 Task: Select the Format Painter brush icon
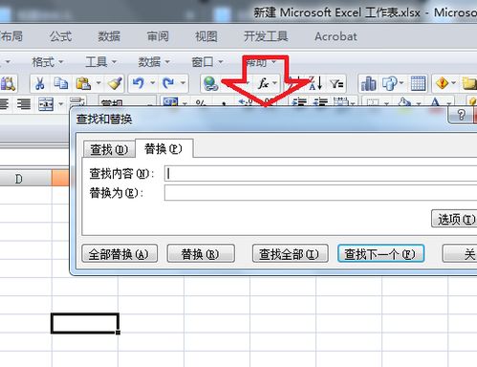(x=115, y=84)
